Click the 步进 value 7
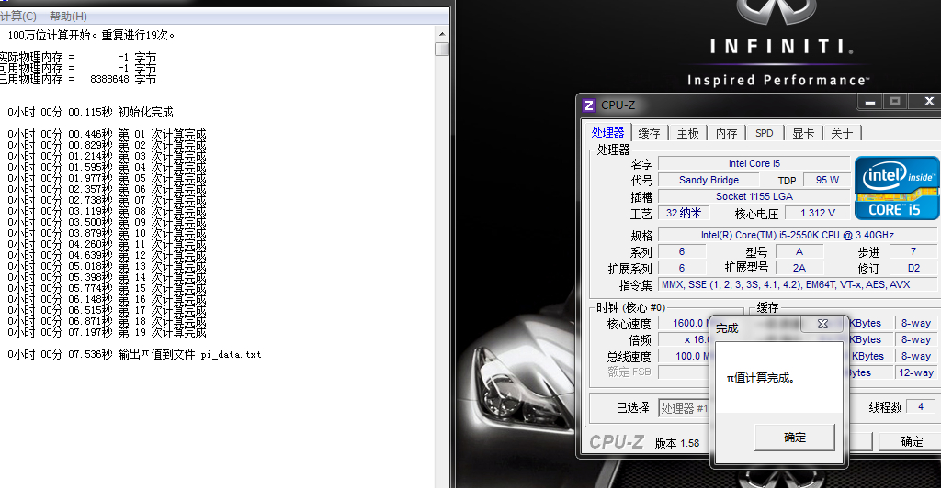The image size is (941, 488). [913, 251]
